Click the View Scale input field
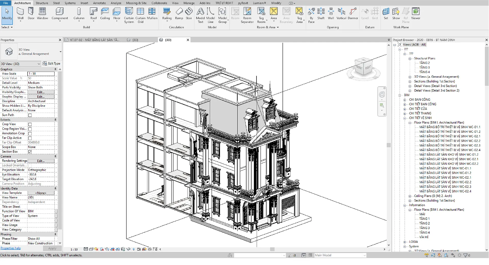This screenshot has width=489, height=265. pyautogui.click(x=41, y=74)
